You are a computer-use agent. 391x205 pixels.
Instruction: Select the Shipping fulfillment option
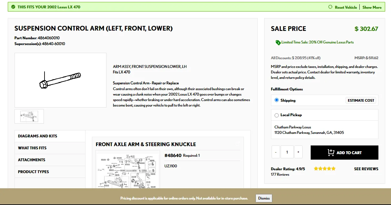(276, 100)
